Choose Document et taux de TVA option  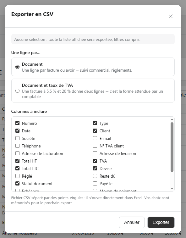click(x=18, y=91)
